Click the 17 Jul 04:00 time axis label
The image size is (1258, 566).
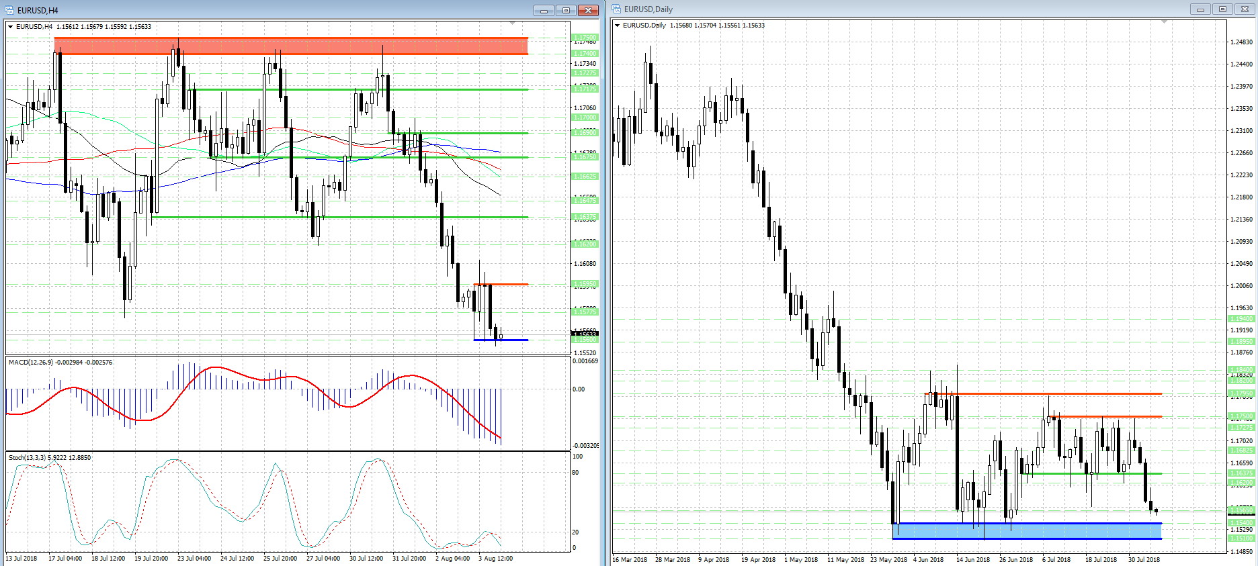(x=65, y=559)
